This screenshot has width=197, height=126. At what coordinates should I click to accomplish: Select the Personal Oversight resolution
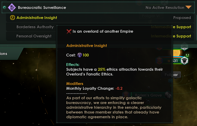(34, 36)
